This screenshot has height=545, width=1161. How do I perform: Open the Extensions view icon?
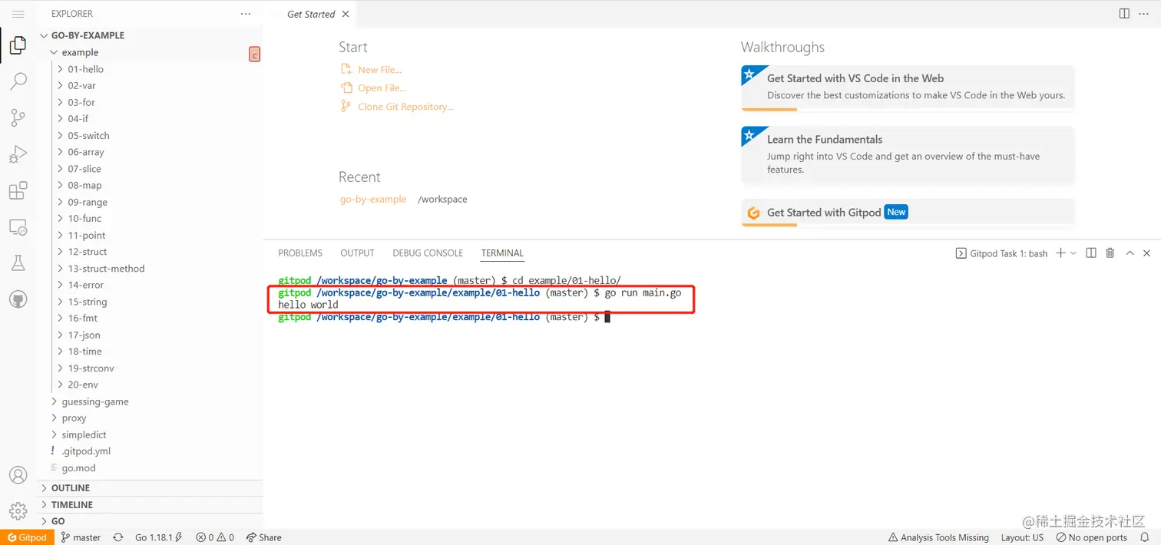click(18, 190)
